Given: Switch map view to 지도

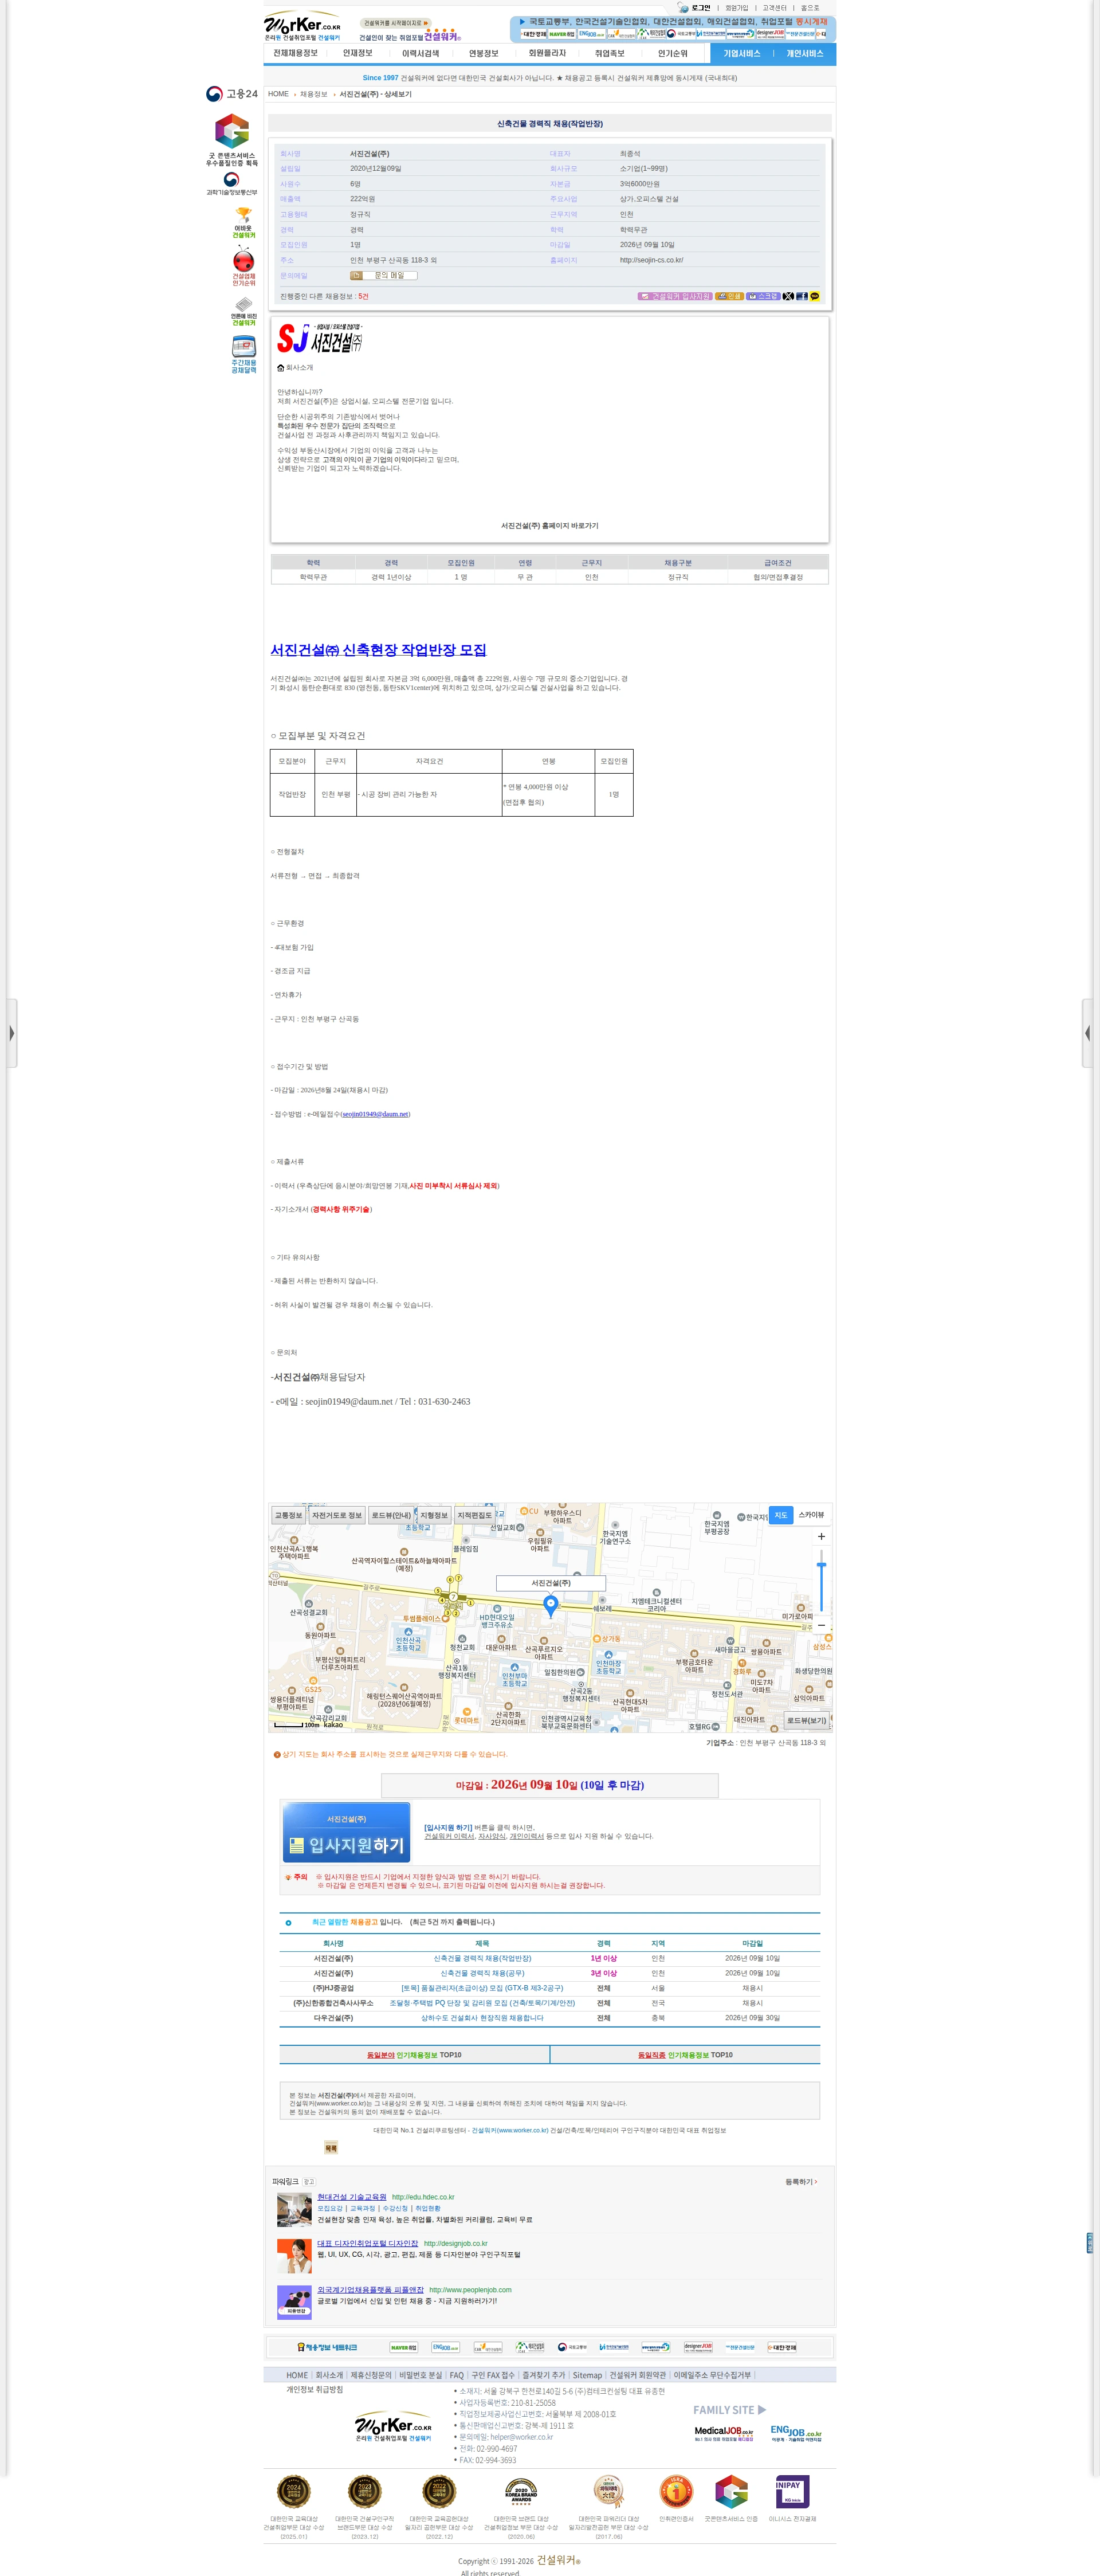Looking at the screenshot, I should coord(781,1515).
